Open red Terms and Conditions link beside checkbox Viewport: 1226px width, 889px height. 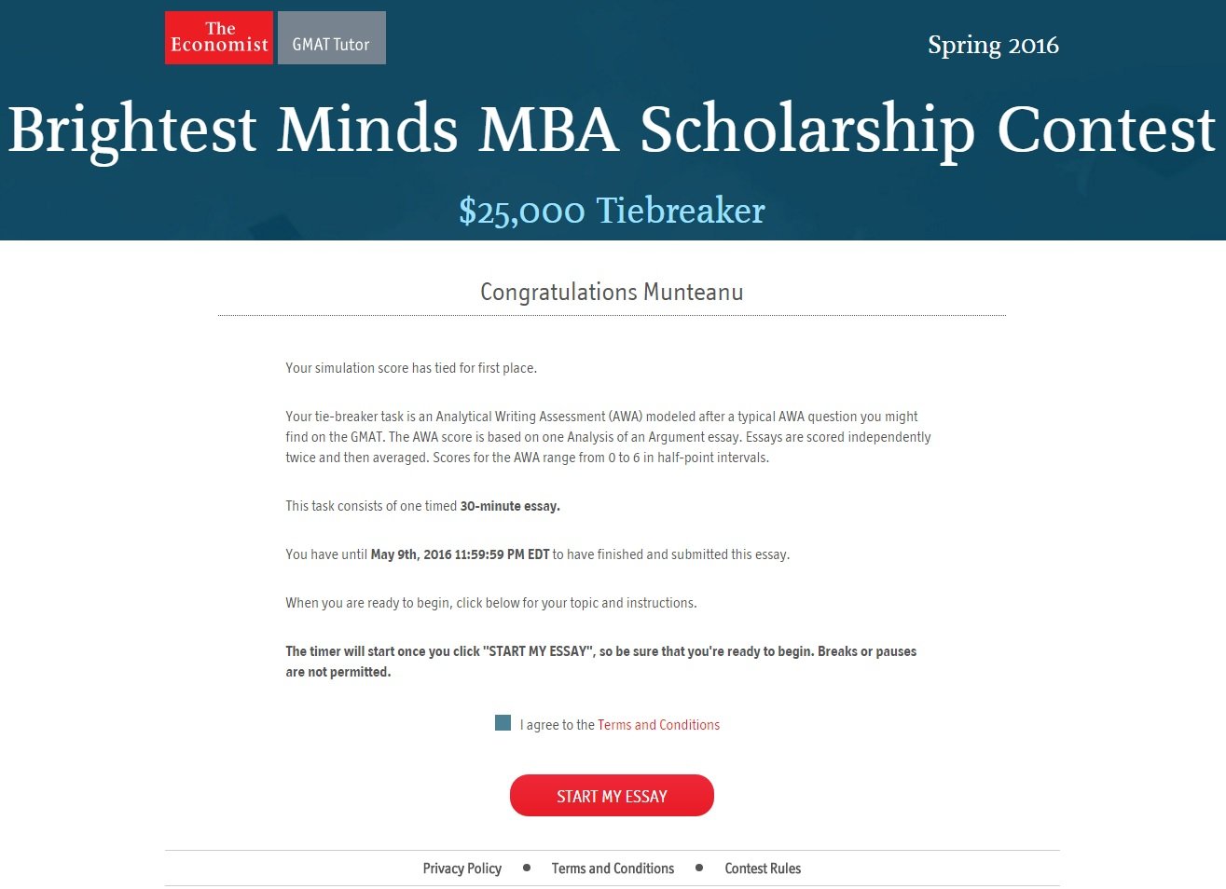pos(658,725)
